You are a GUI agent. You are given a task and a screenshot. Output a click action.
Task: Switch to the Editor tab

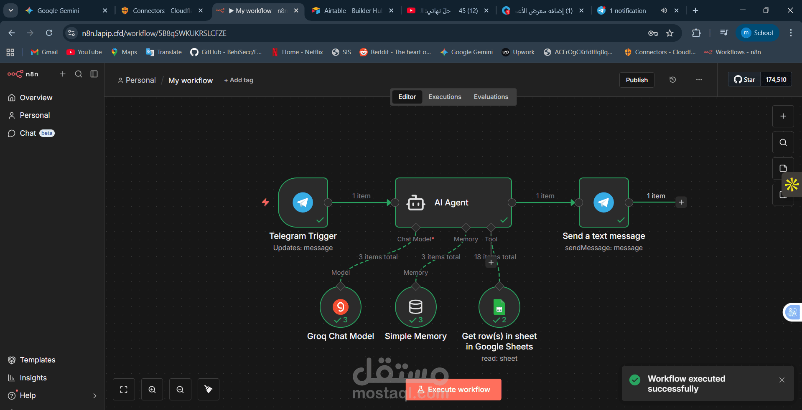point(407,97)
